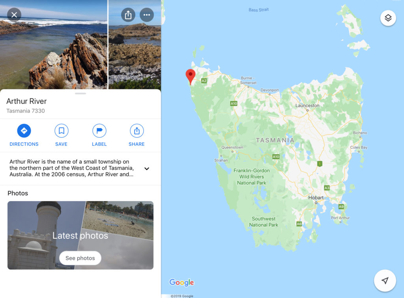Open the three-dot more options menu
Viewport: 404px width, 298px height.
(147, 15)
